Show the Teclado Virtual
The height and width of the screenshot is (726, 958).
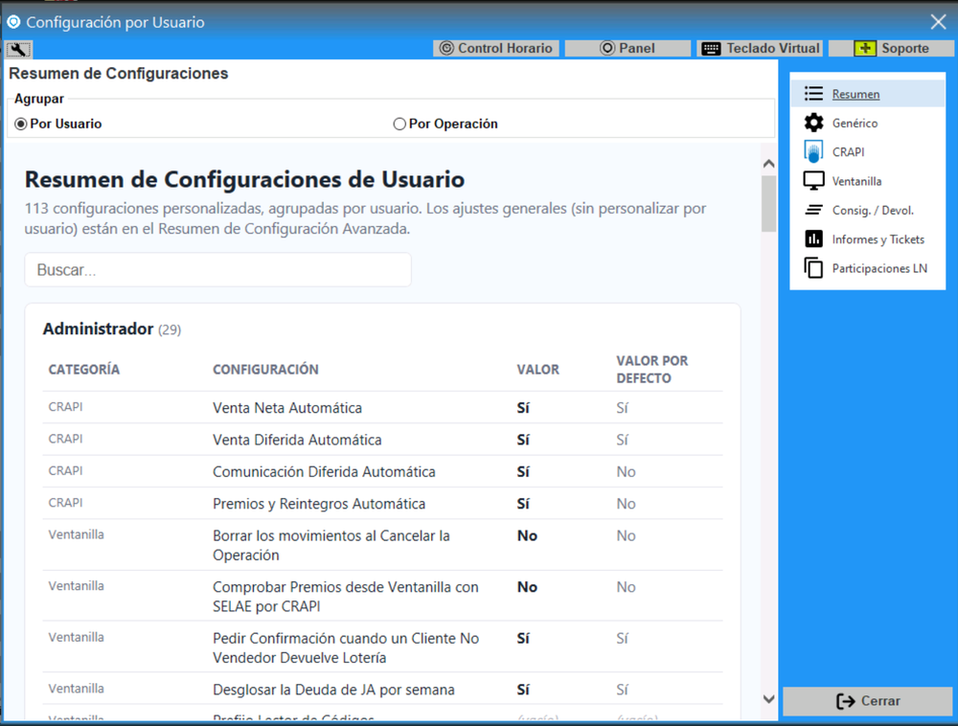tap(760, 48)
